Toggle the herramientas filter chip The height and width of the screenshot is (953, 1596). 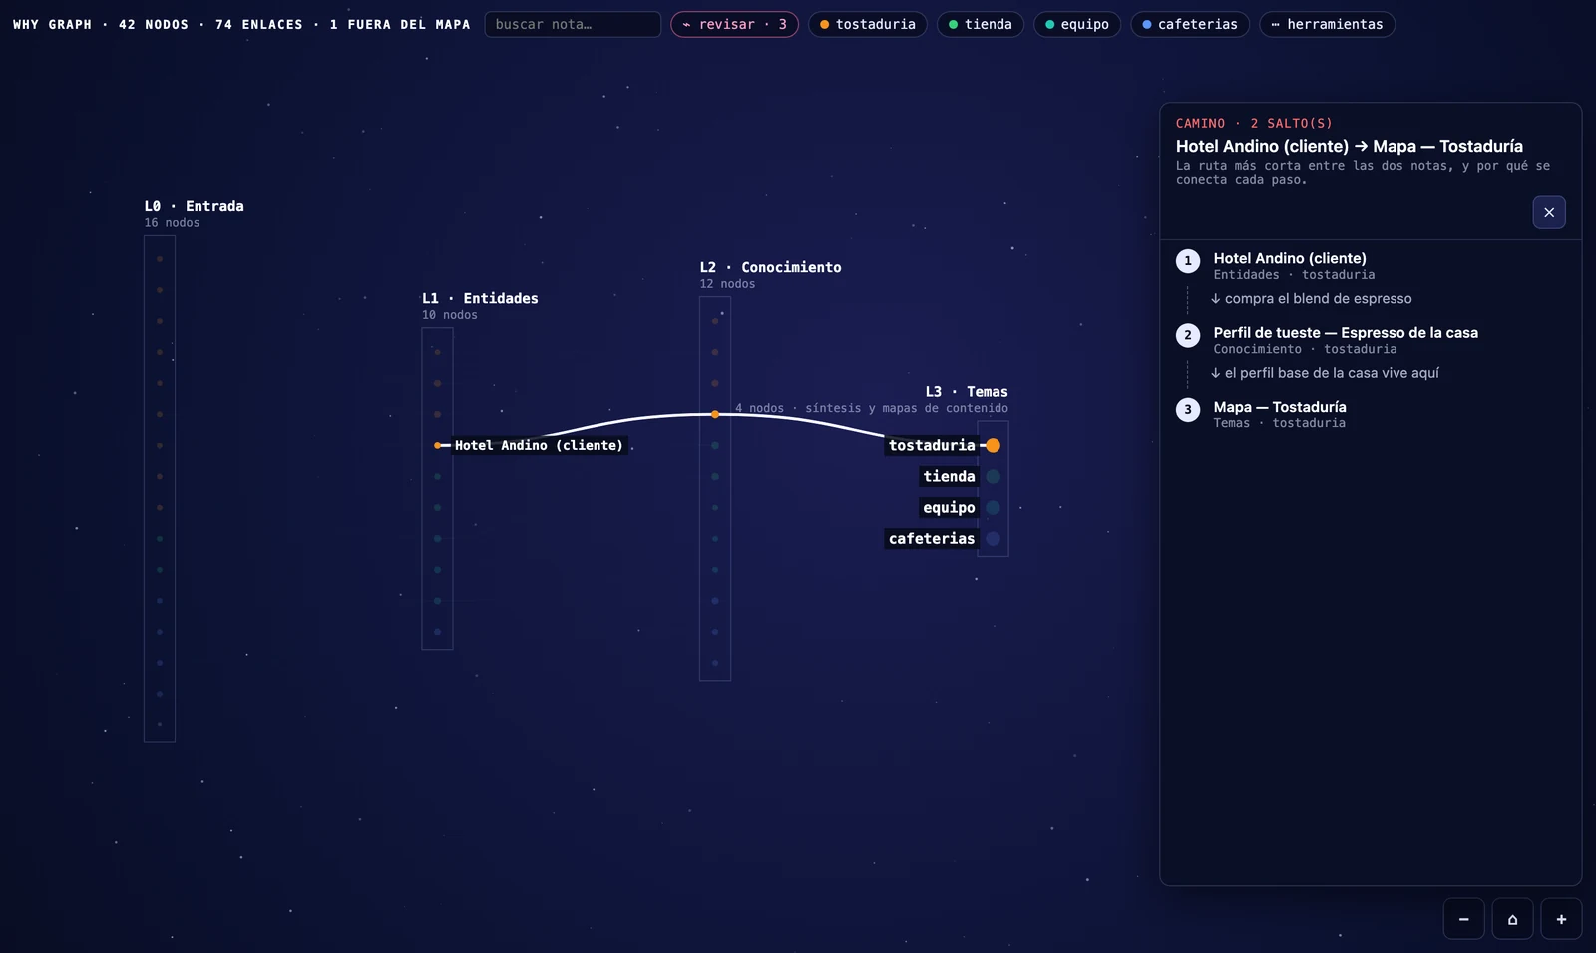coord(1327,24)
